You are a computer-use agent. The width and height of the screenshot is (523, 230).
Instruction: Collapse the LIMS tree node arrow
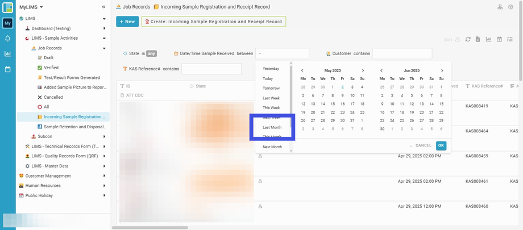(x=104, y=19)
